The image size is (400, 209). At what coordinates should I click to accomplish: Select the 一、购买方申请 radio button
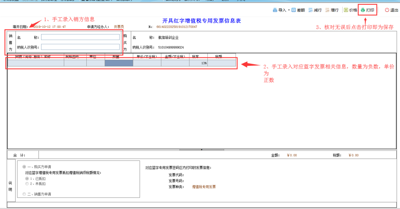[x=24, y=167]
